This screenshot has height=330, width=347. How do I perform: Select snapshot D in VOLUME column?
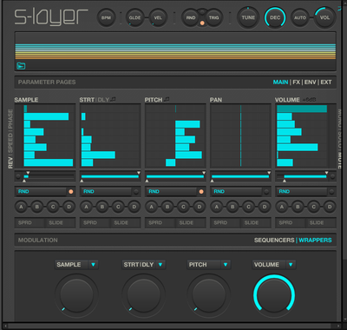tap(330, 207)
